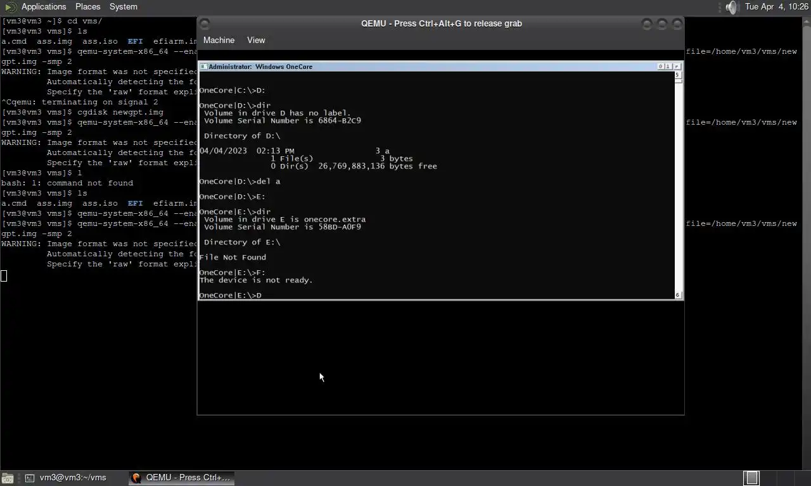
Task: Click the 'OneCore|C:\>D:' prompt line
Action: click(x=233, y=90)
